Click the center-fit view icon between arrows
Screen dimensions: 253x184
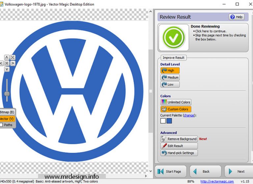pos(7,63)
